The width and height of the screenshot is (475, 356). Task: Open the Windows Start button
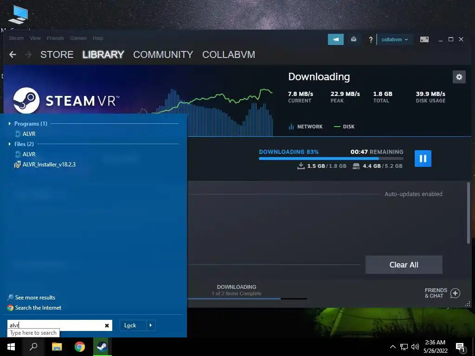point(11,347)
